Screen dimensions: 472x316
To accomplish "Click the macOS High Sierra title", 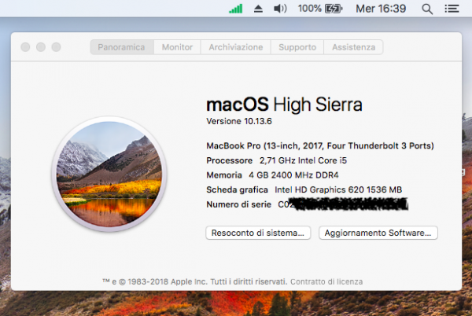I will [x=284, y=105].
